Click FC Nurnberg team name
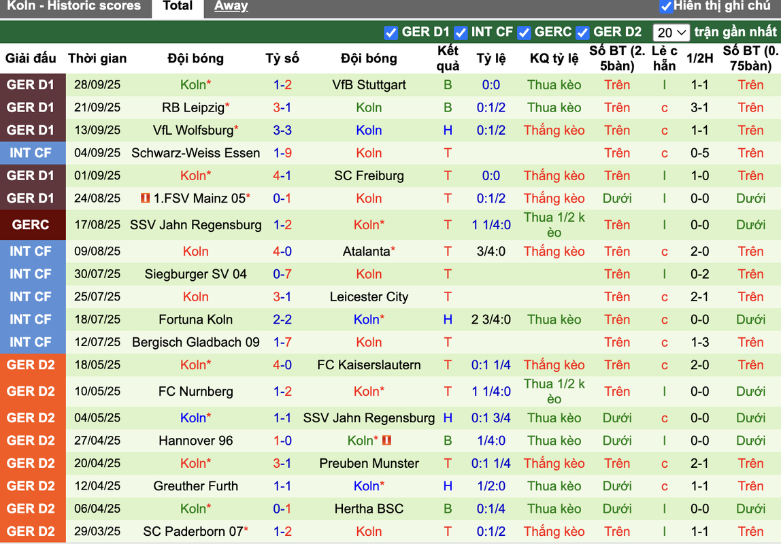 [196, 391]
